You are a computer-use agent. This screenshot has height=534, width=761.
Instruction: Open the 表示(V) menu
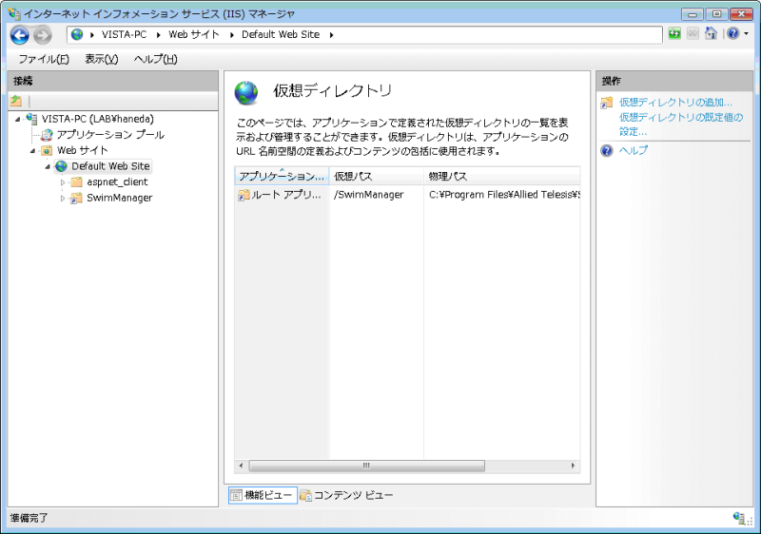tap(102, 59)
